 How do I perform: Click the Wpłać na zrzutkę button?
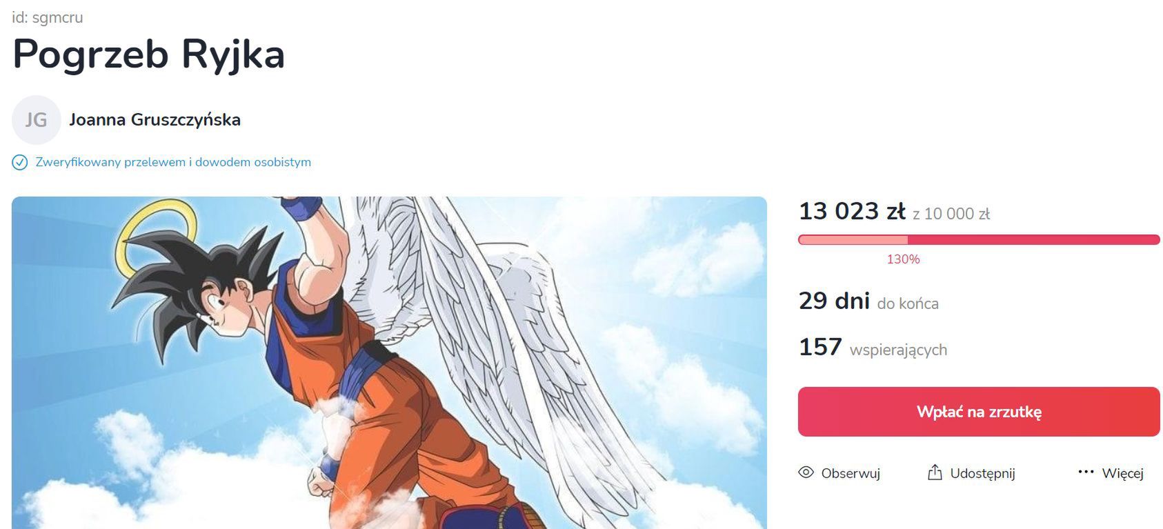click(979, 412)
